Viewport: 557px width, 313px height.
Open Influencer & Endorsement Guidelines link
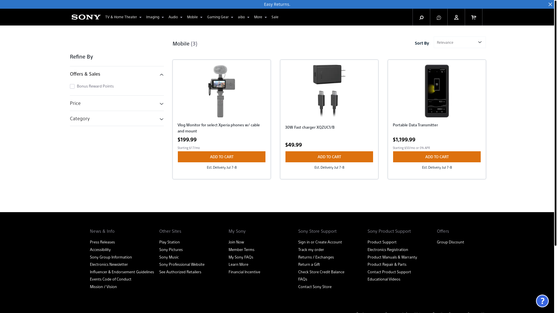click(x=122, y=272)
